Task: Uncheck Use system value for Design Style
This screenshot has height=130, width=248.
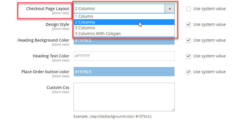Action: pos(189,24)
